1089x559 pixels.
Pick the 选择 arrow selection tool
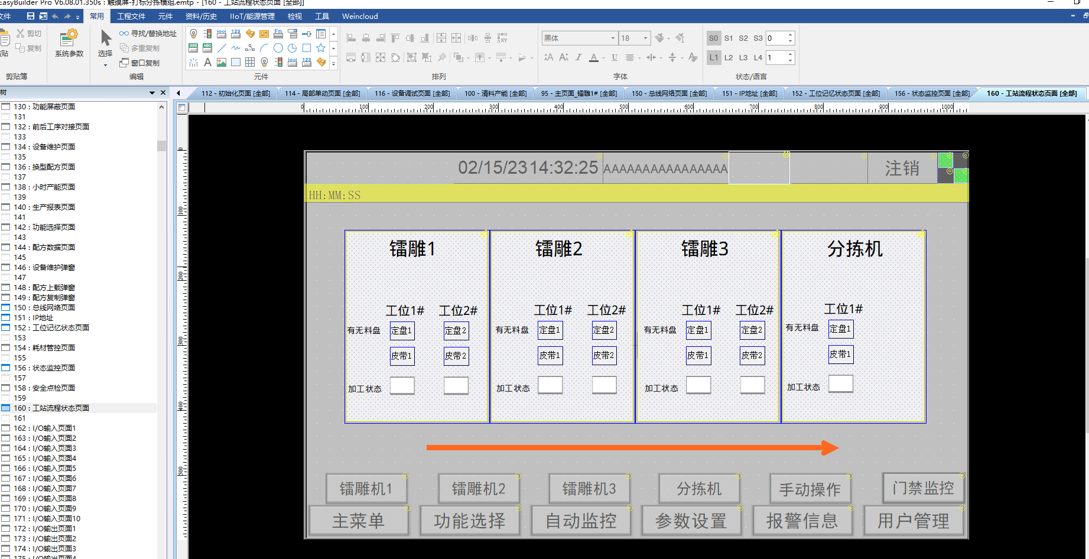point(105,43)
